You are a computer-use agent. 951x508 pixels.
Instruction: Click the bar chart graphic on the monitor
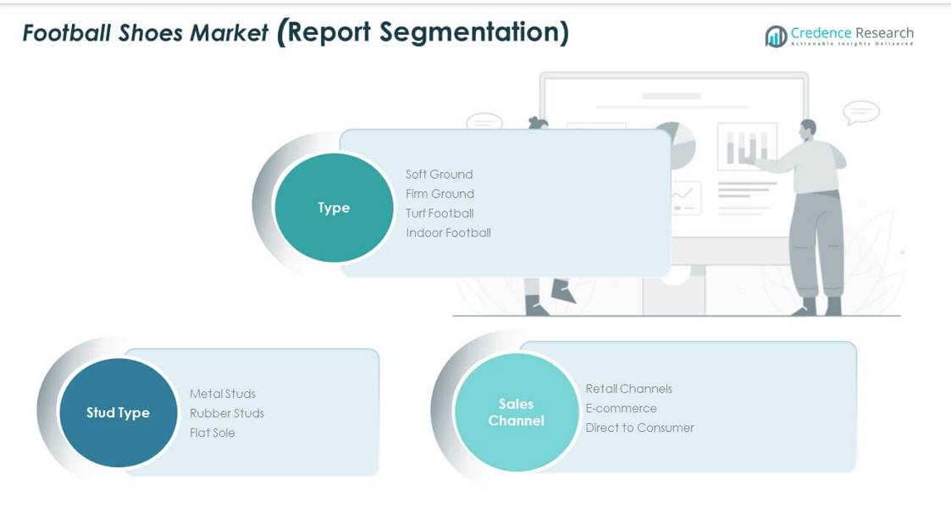[x=747, y=147]
